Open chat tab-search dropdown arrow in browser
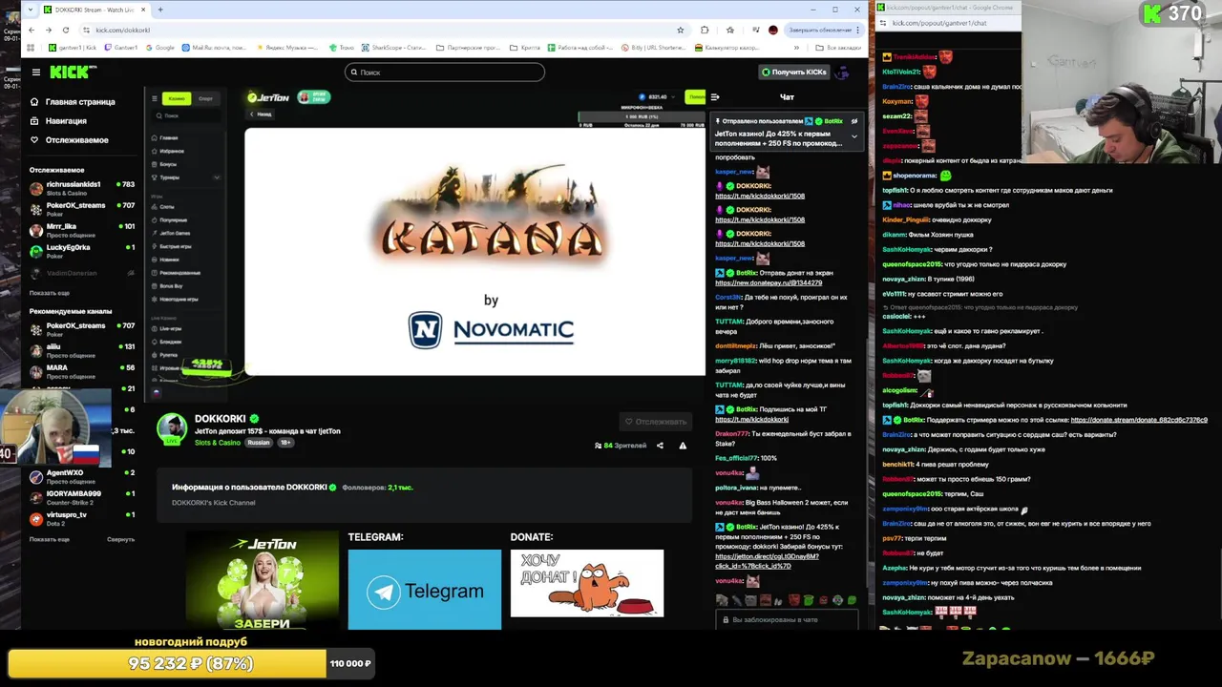The image size is (1222, 687). pos(29,10)
